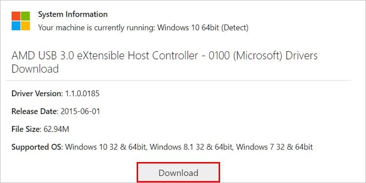This screenshot has height=183, width=366.
Task: Click the Supported OS label
Action: [x=37, y=147]
